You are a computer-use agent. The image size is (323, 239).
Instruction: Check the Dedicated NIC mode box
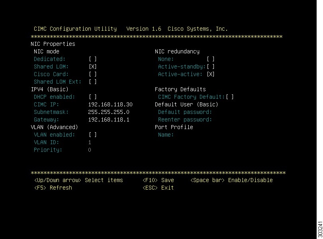click(x=93, y=59)
